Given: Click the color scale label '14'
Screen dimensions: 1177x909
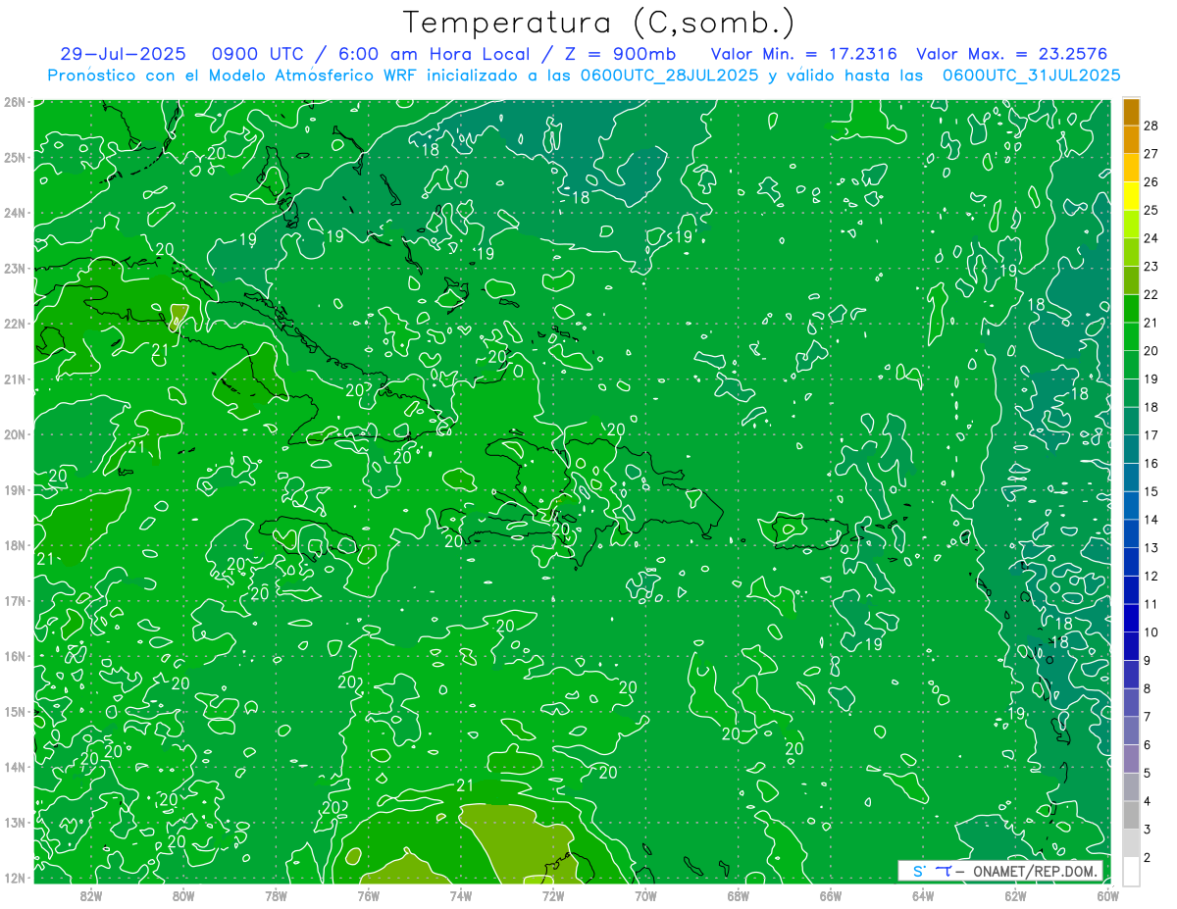Looking at the screenshot, I should point(1151,520).
